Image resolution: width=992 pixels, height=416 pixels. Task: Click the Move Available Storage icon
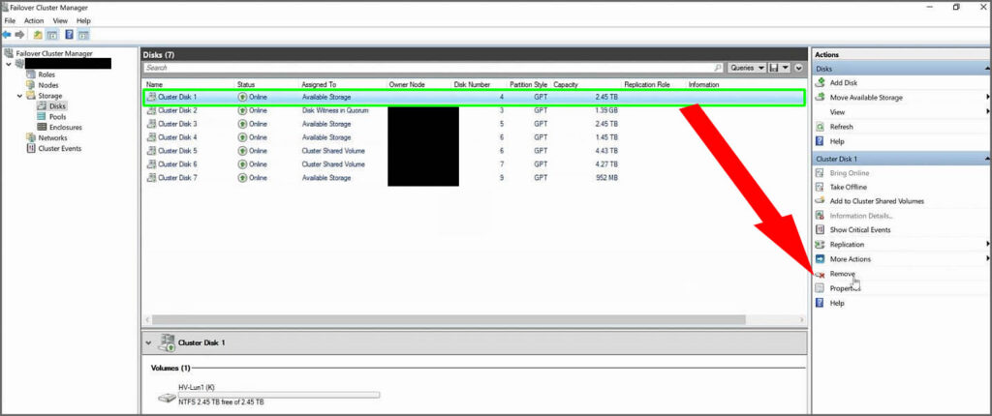tap(820, 98)
